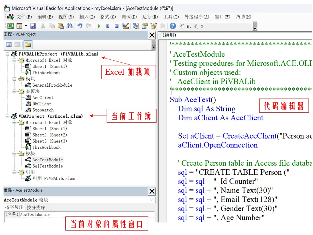The height and width of the screenshot is (235, 313).
Task: Collapse the 类模块 folder expander
Action: tap(14, 91)
